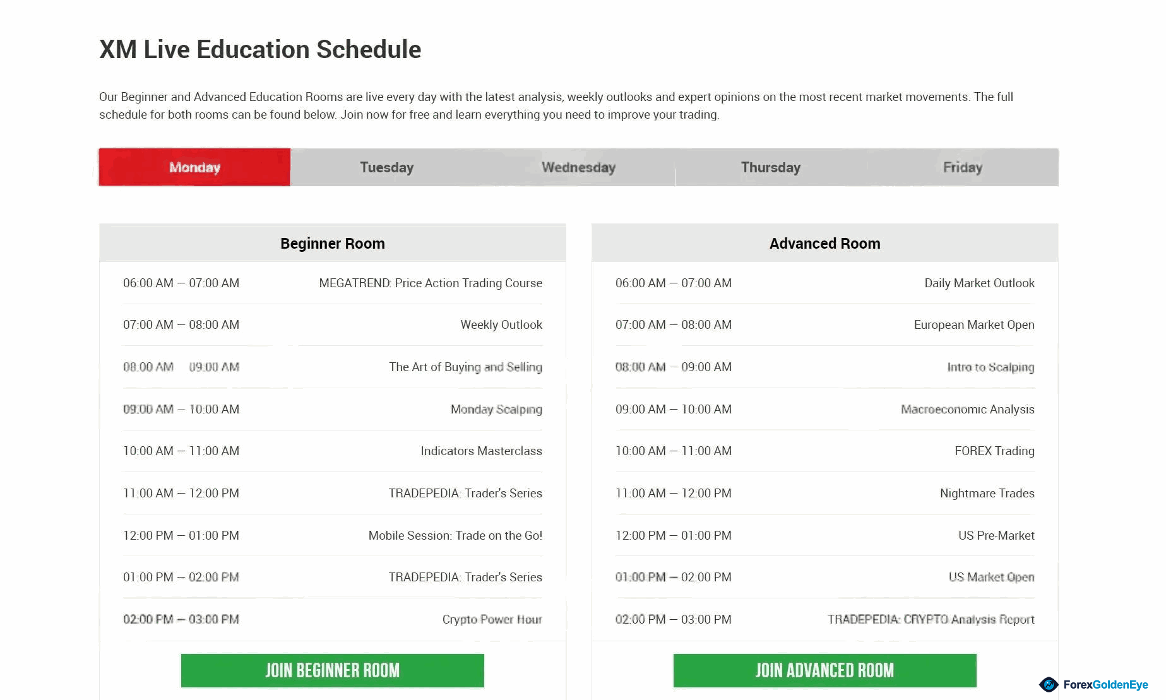Click the Beginner Room header
The height and width of the screenshot is (700, 1166).
click(333, 243)
